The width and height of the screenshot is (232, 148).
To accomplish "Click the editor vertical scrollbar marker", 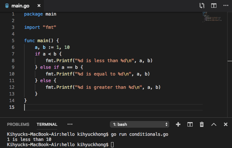I will click(230, 61).
